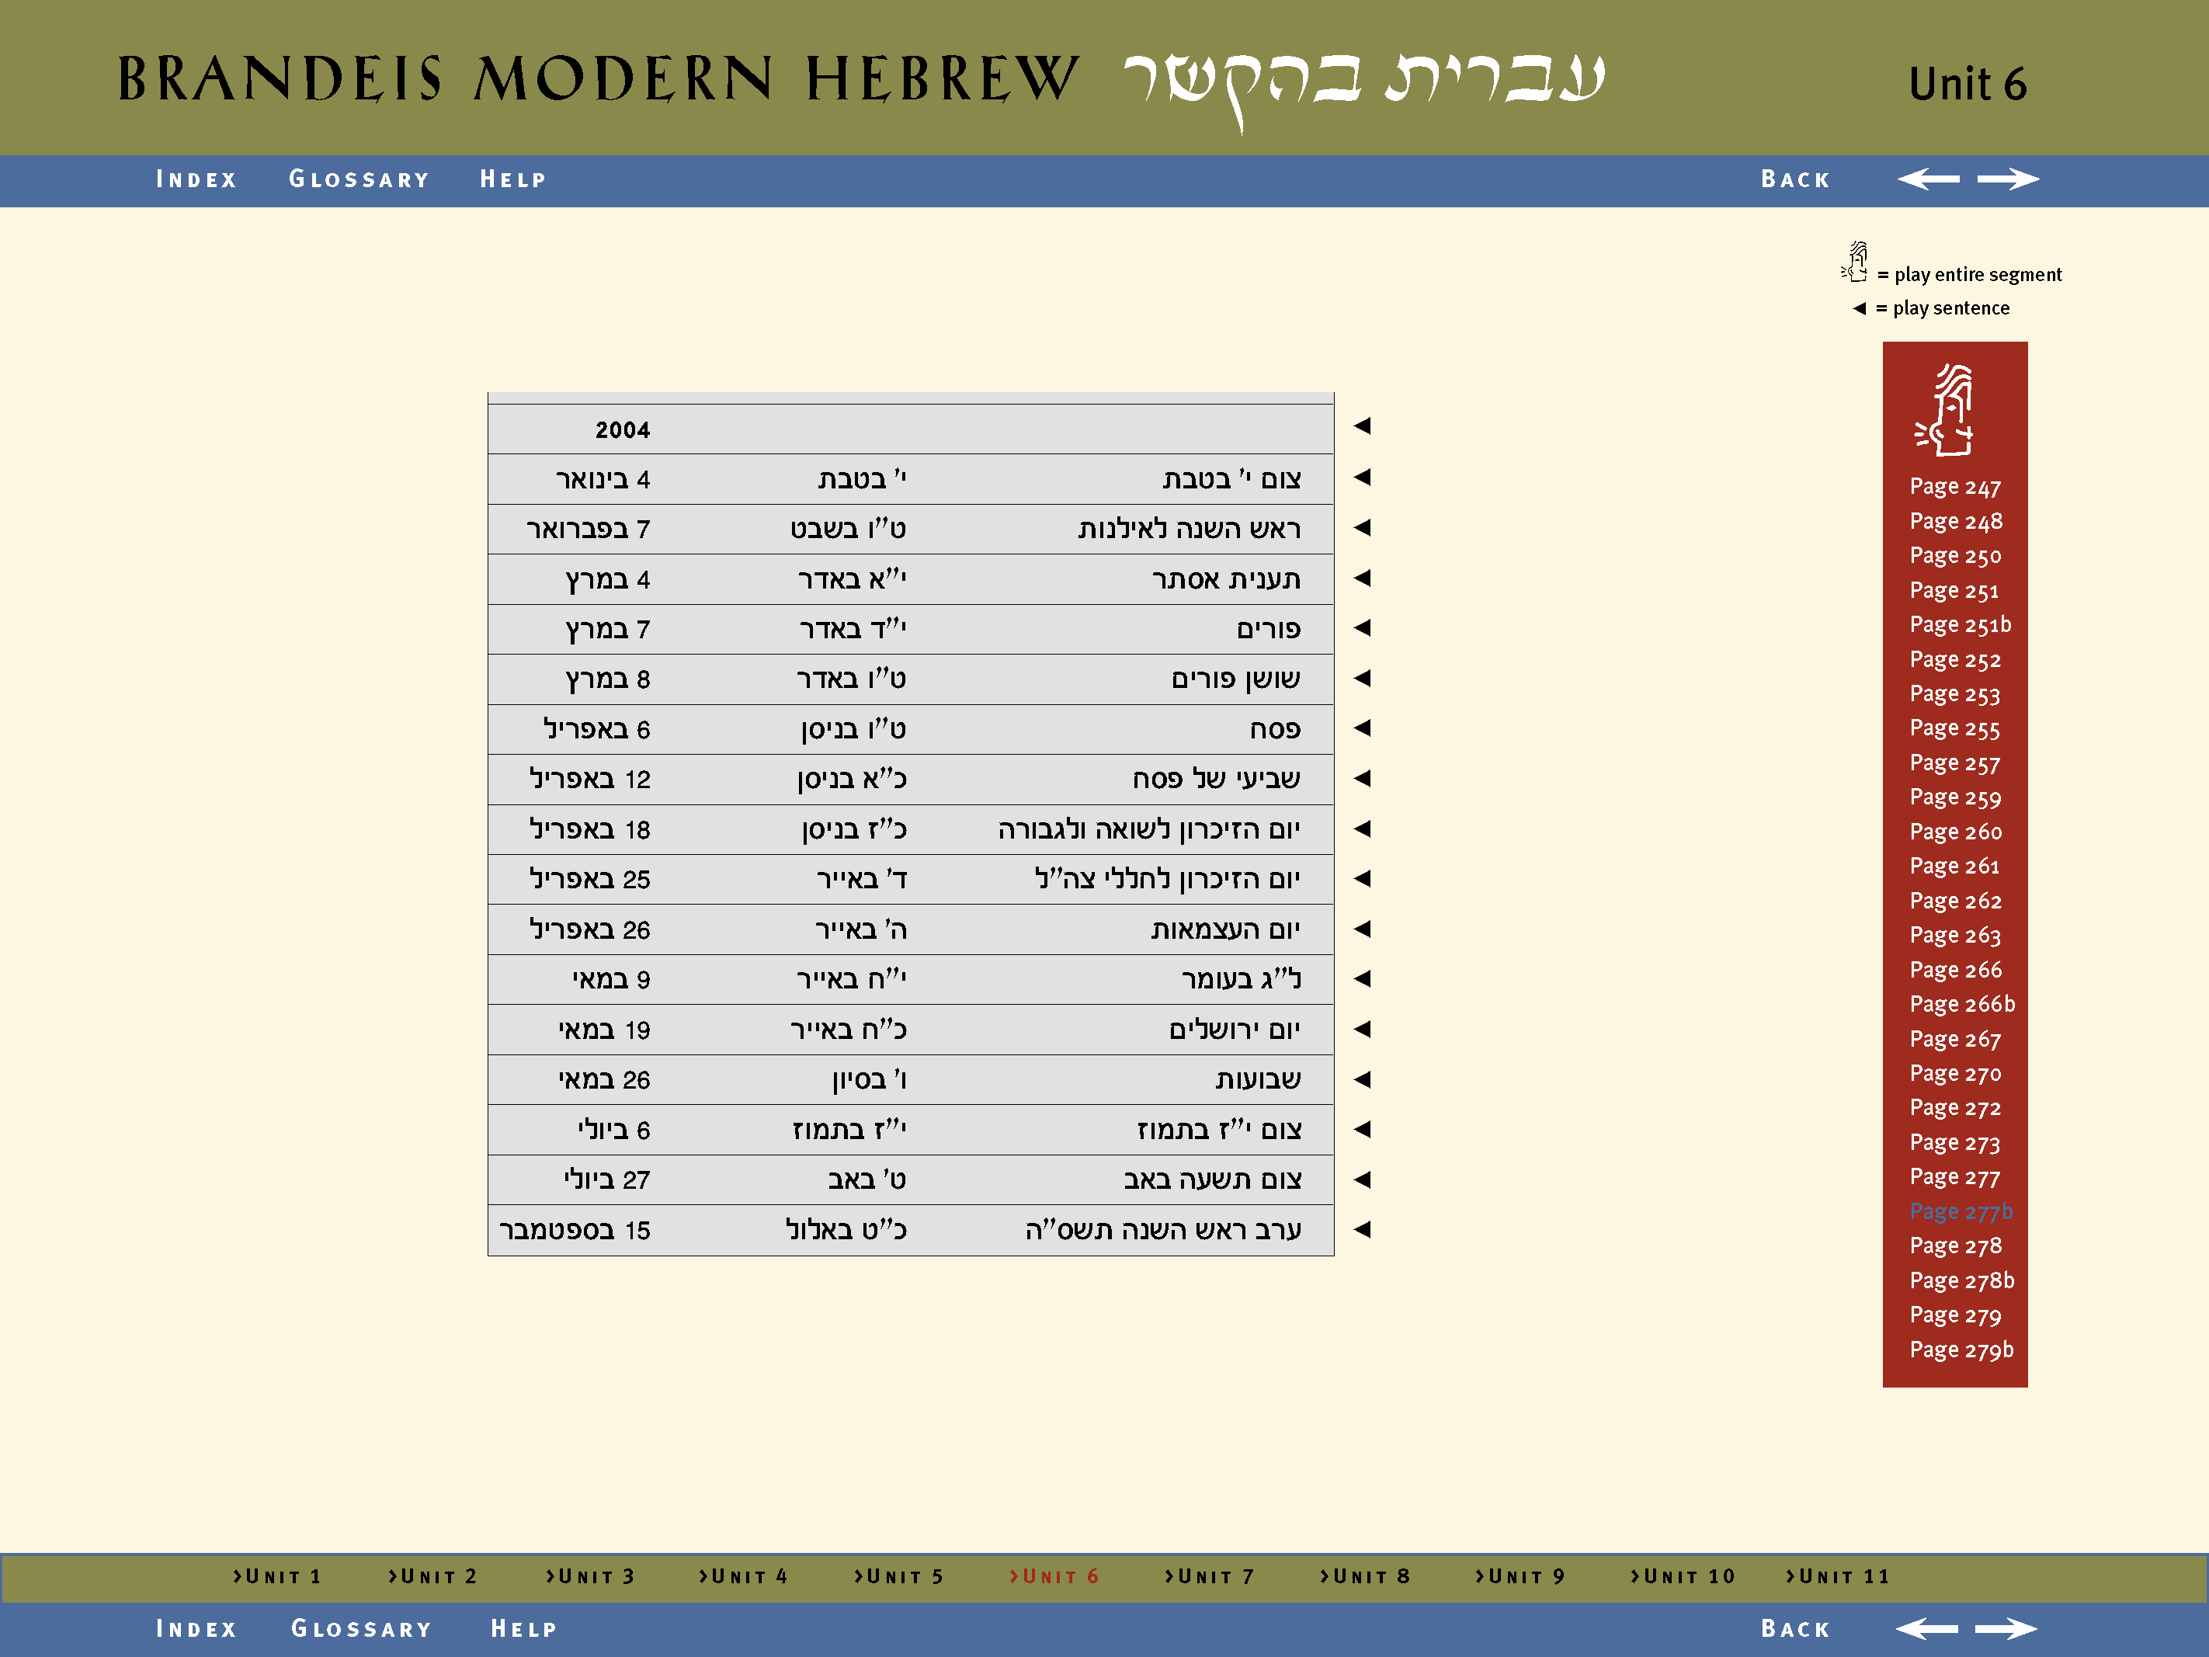
Task: Open Page 263 in the sidebar
Action: coord(1955,936)
